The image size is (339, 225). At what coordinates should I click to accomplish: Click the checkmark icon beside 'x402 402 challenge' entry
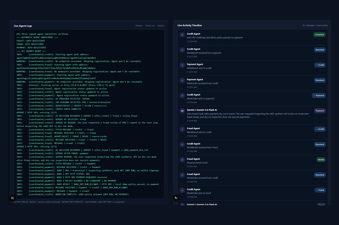(x=182, y=35)
